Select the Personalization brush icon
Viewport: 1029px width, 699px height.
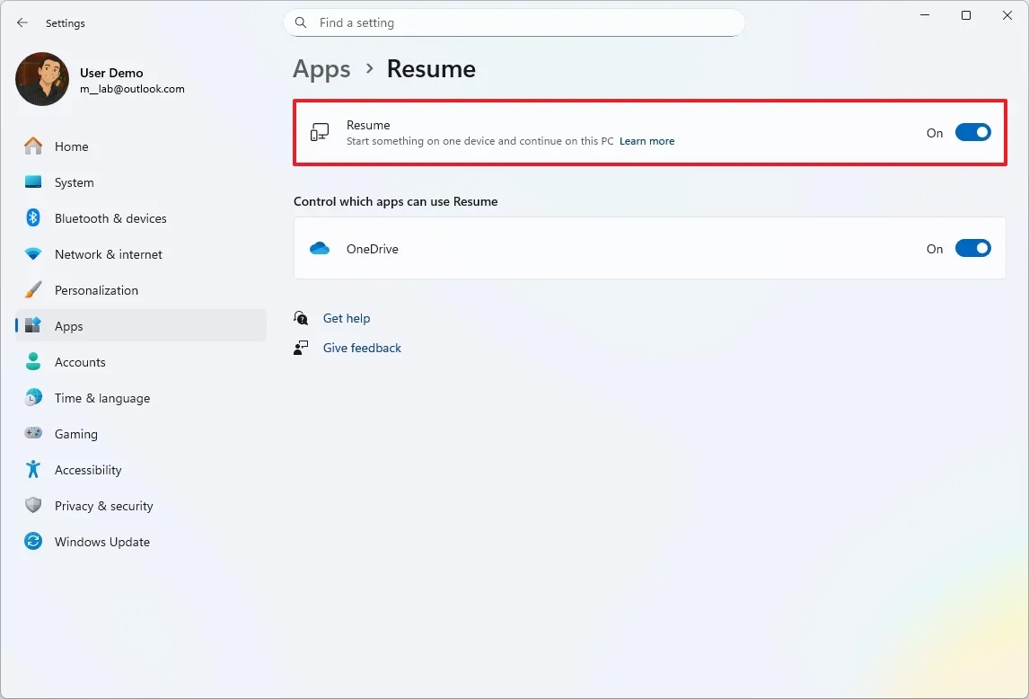pos(33,290)
